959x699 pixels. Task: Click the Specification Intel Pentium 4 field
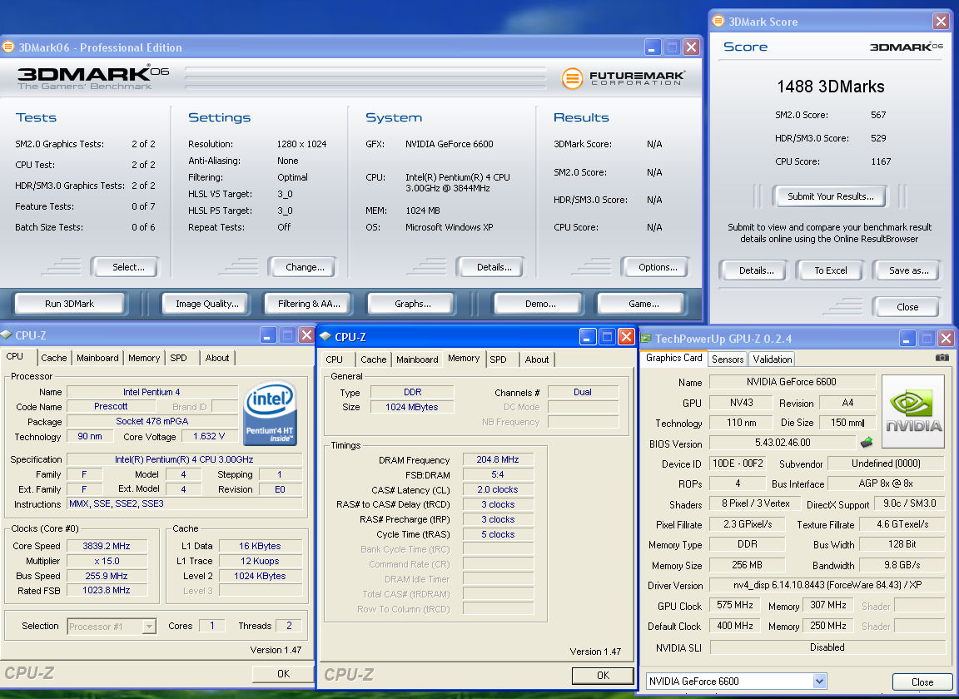(184, 459)
